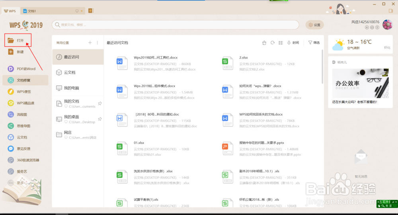Open PDF转Word tool
The height and width of the screenshot is (215, 398).
[x=22, y=69]
